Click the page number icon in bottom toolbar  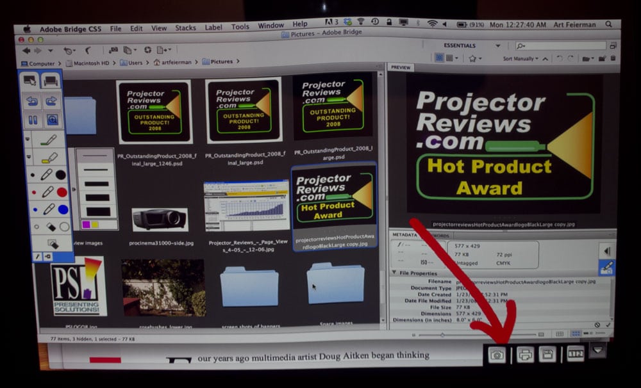tap(575, 353)
